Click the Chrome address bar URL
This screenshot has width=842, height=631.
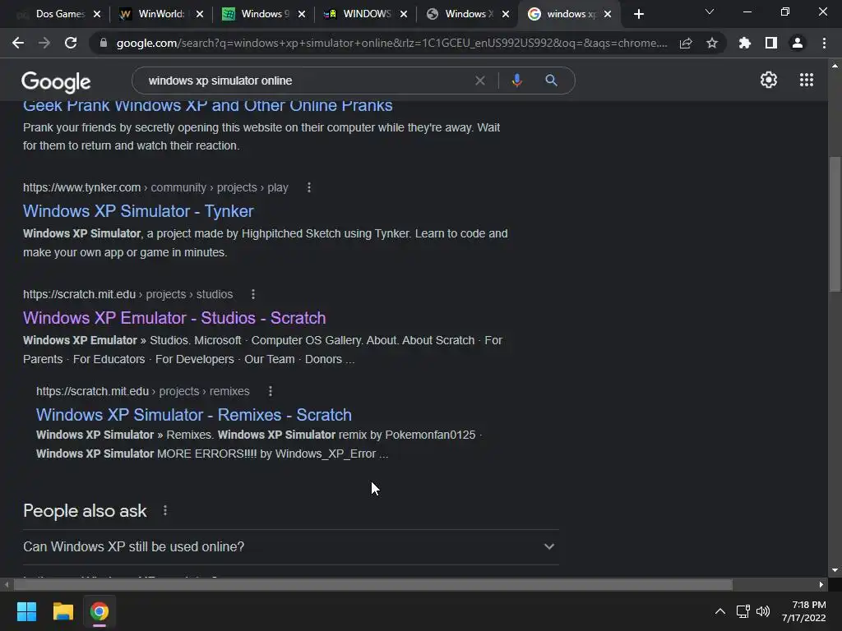pos(392,43)
